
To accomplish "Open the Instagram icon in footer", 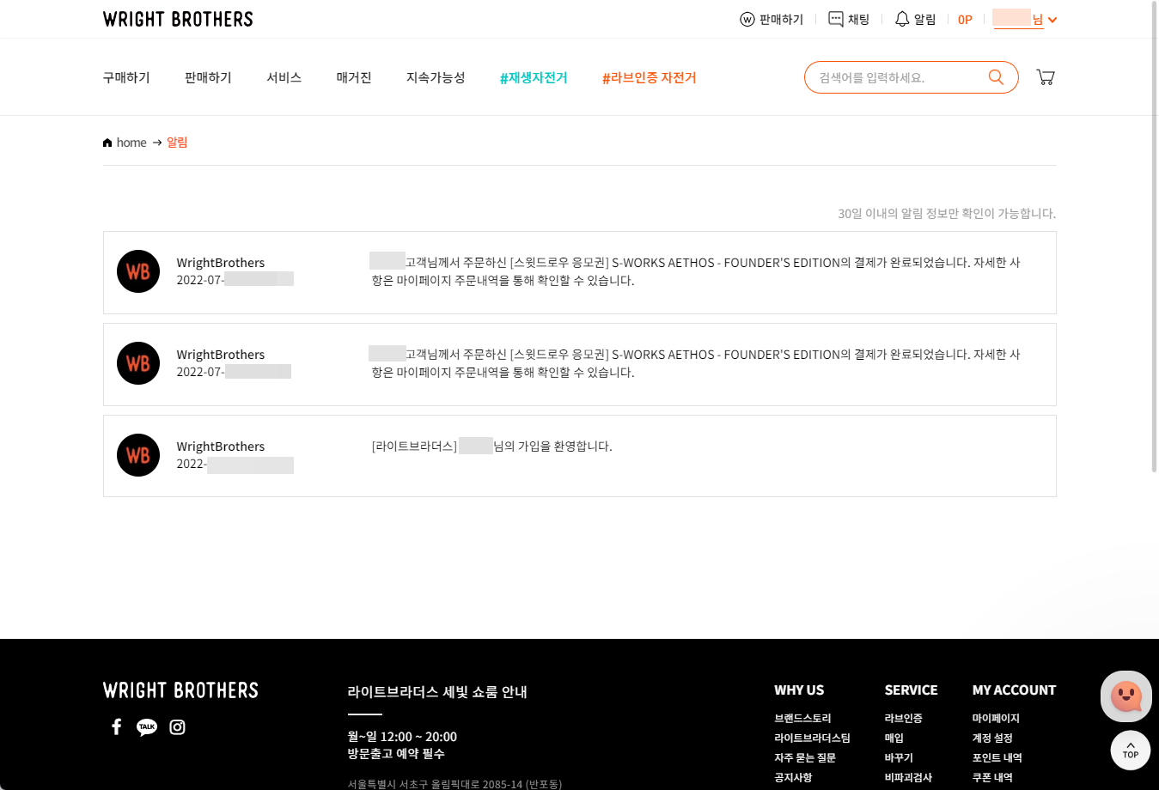I will [177, 727].
